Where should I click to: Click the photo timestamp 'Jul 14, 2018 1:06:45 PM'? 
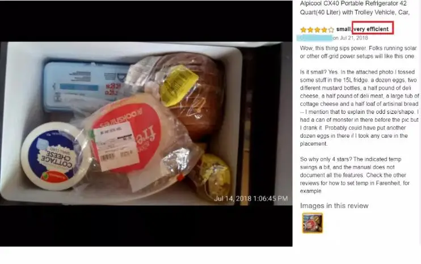coord(251,199)
